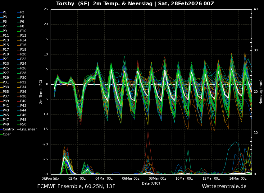
Task: Click the 04Mar 00z date label
Action: tap(104, 179)
